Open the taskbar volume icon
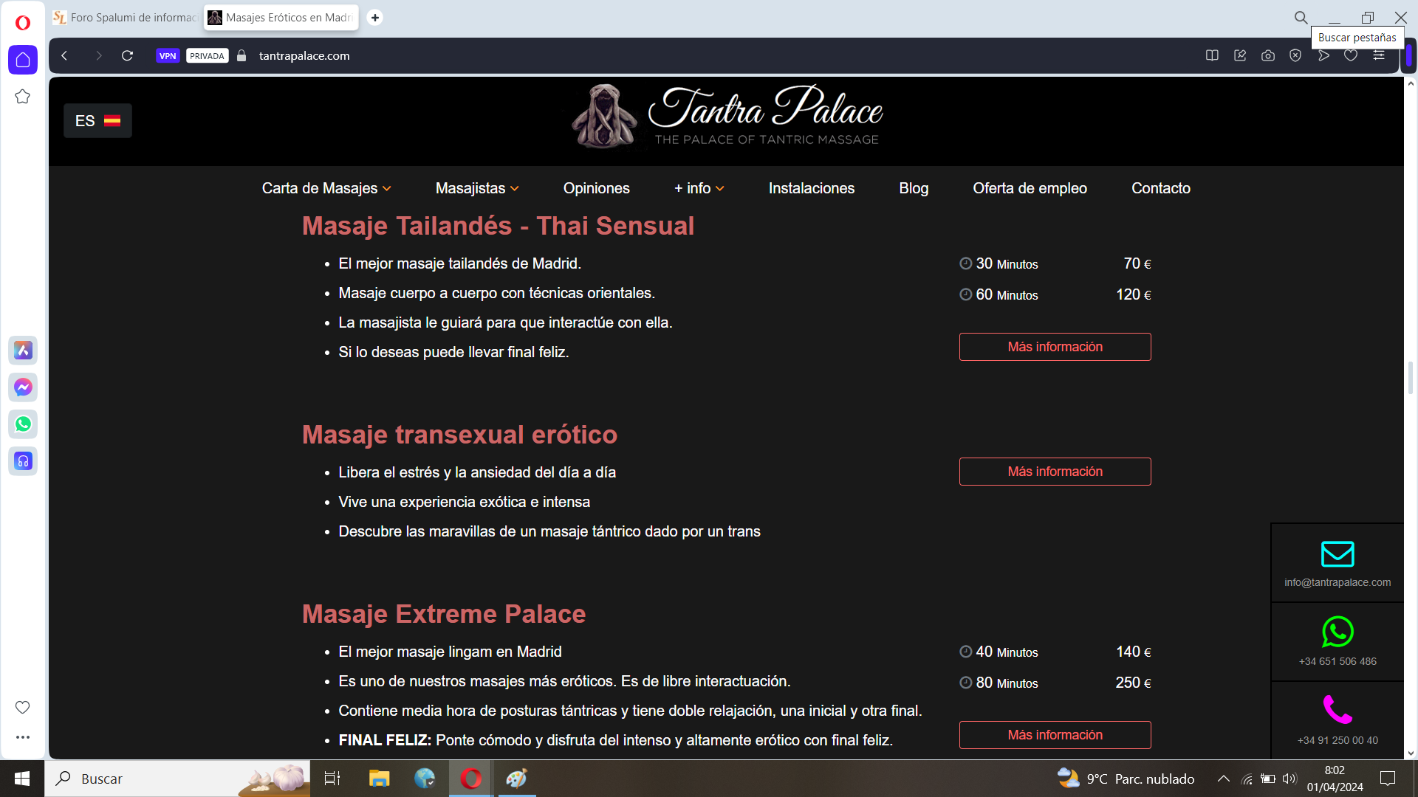1418x797 pixels. coord(1289,779)
